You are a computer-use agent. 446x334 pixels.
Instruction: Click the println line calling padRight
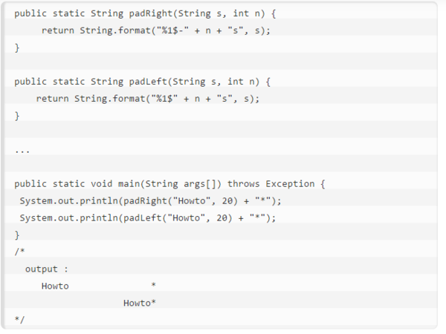pyautogui.click(x=150, y=201)
